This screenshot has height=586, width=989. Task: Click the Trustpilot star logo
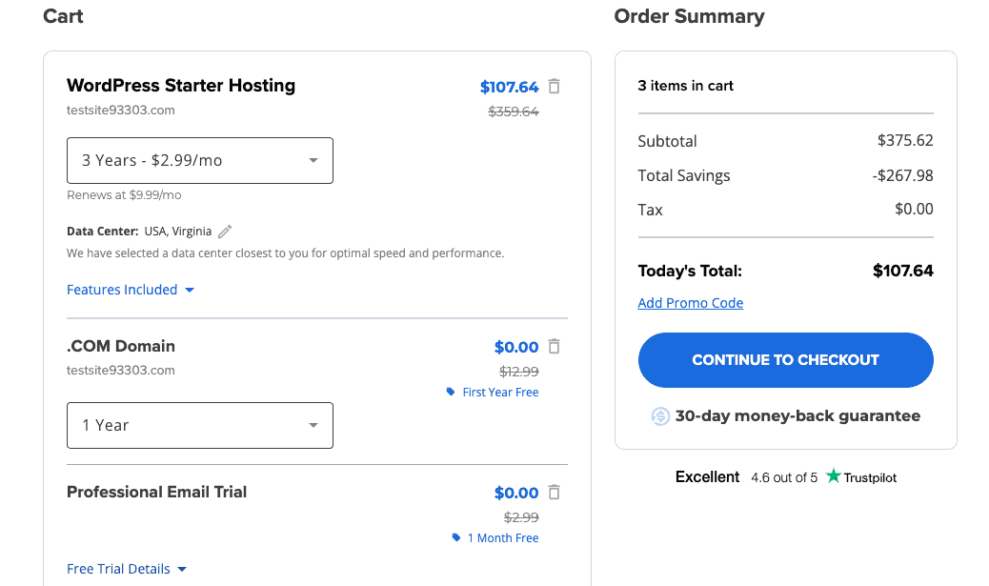834,476
